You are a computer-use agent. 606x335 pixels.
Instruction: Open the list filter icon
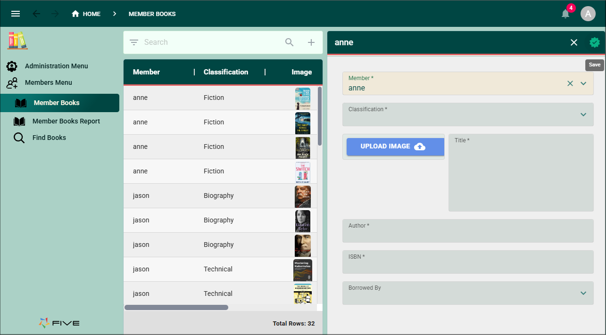134,42
